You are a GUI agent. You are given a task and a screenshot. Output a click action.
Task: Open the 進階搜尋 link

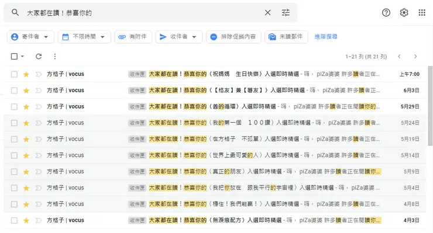click(326, 37)
